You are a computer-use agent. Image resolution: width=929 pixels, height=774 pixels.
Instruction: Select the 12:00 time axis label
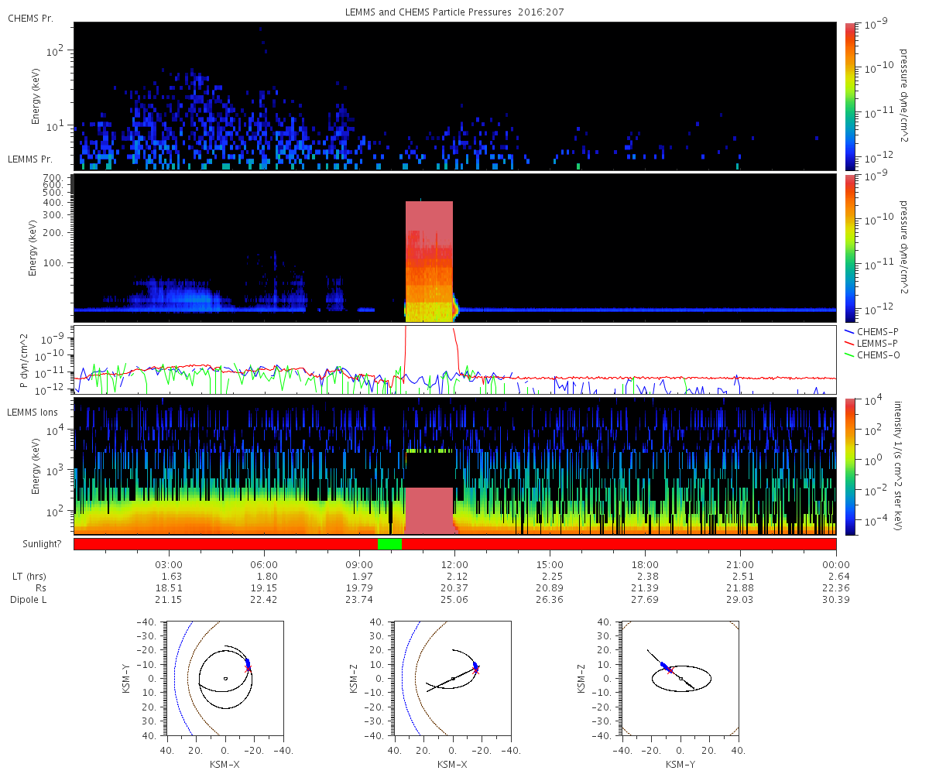454,564
